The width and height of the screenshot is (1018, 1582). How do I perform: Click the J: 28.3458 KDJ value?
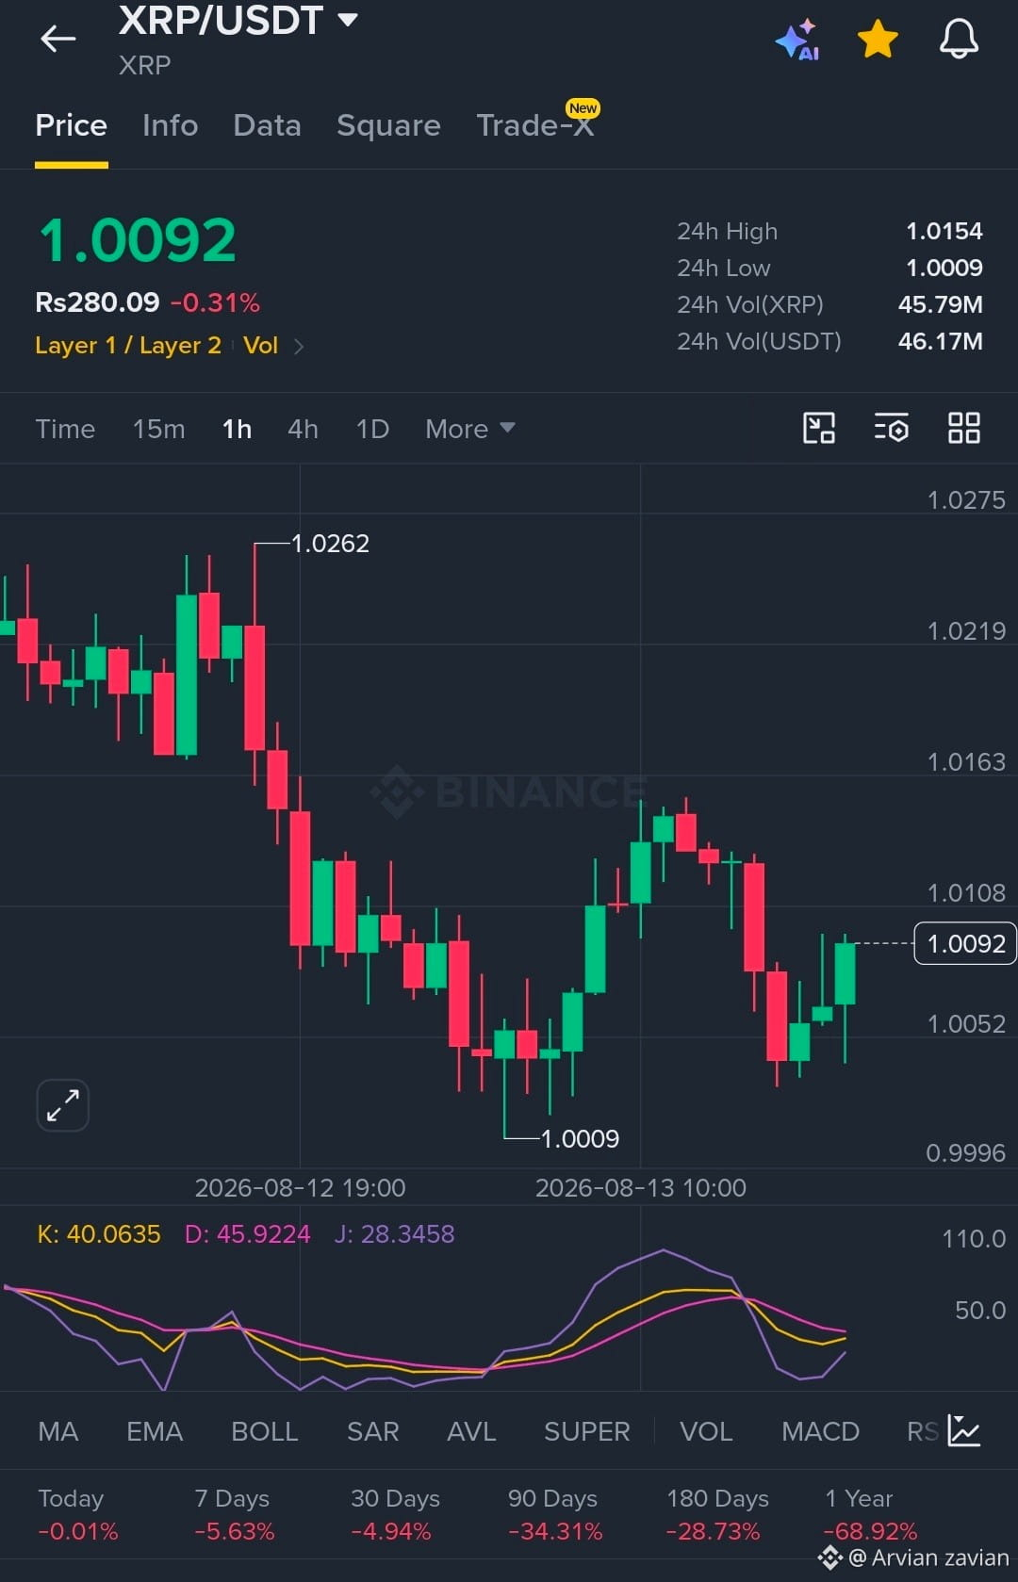(394, 1234)
